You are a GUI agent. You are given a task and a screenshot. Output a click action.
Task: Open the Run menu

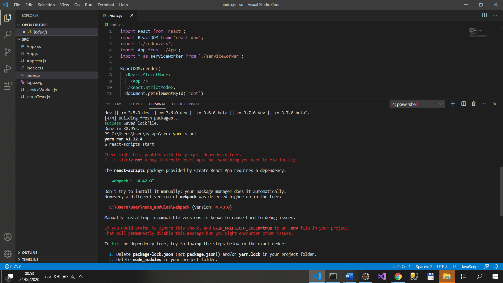pos(89,5)
